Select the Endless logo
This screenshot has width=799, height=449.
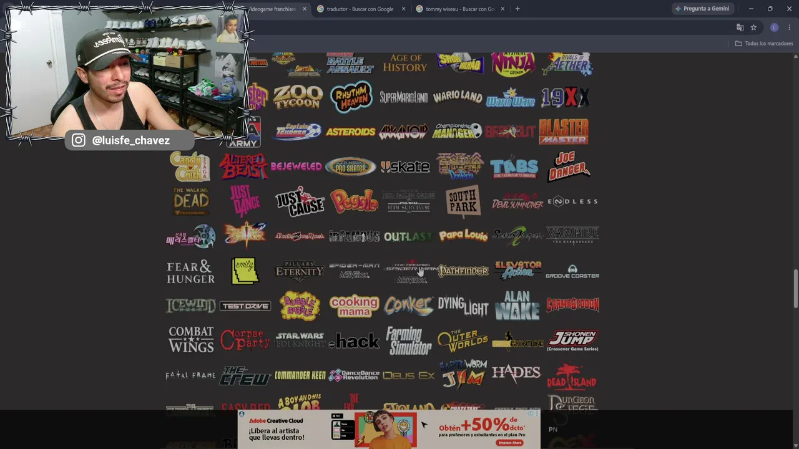pos(572,201)
